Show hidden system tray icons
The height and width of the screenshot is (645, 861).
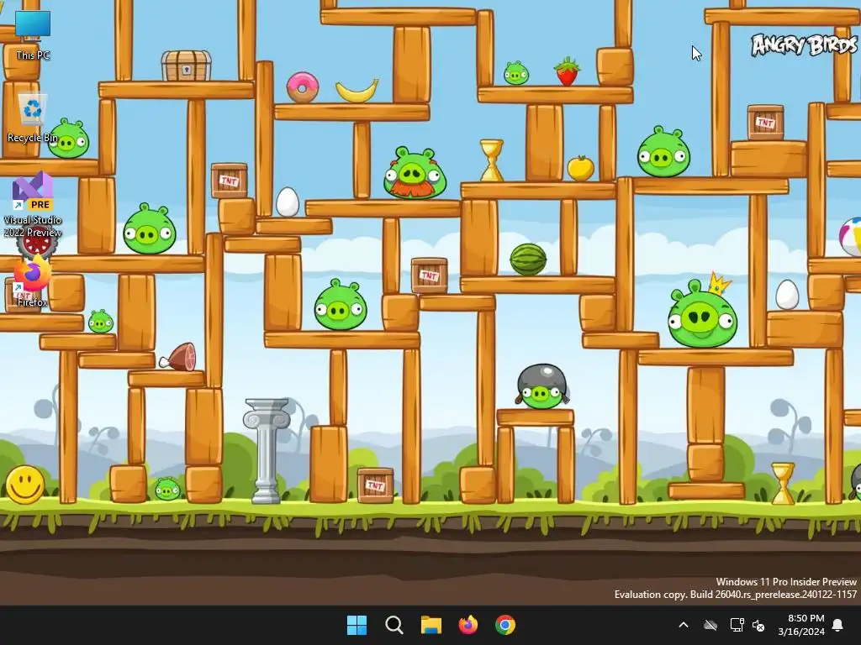click(x=684, y=625)
